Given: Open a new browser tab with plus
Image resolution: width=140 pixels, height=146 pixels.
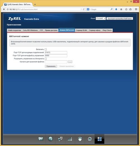Looking at the screenshot, I should click(x=35, y=4).
